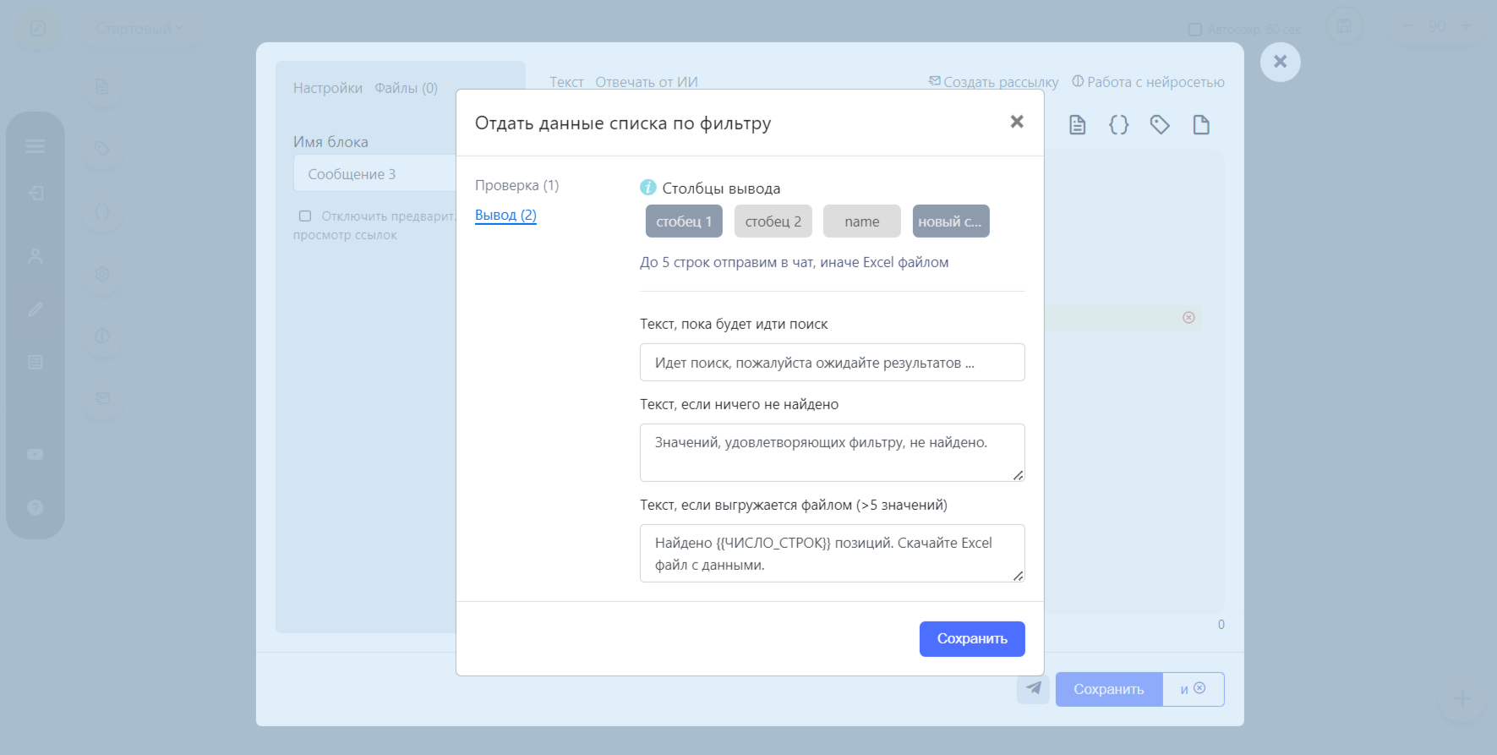Viewport: 1497px width, 755px height.
Task: Toggle the name column chip
Action: click(x=862, y=222)
